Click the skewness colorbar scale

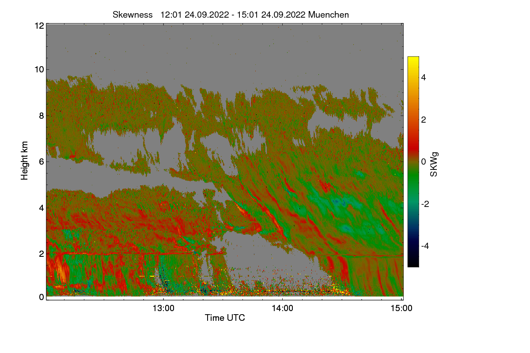pyautogui.click(x=413, y=161)
